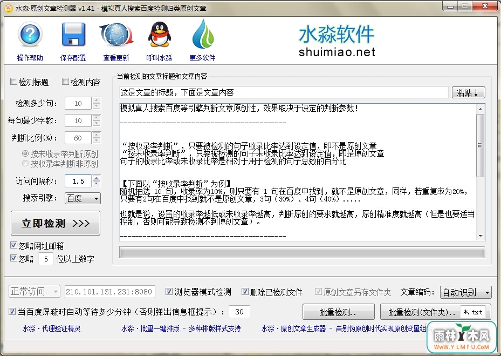Click the 每句最少字数 value field
501x356 pixels.
tap(78, 120)
